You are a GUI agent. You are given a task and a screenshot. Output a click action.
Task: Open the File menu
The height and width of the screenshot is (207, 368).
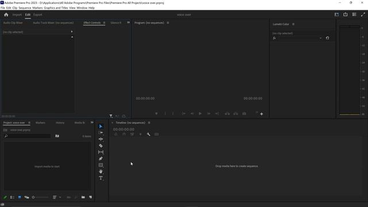tap(2, 7)
